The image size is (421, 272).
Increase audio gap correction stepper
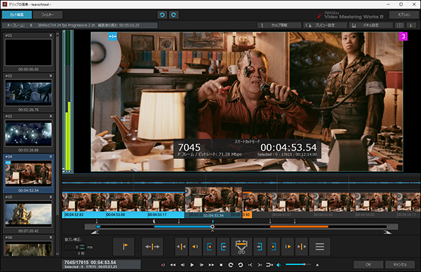click(82, 245)
